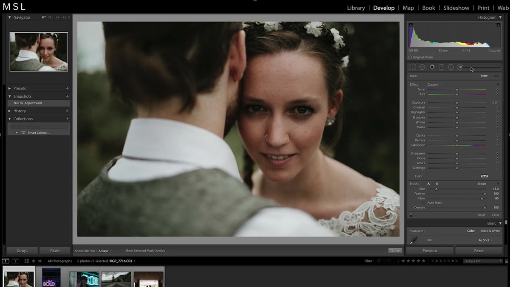510x287 pixels.
Task: Select the Graduated Filter tool
Action: (x=441, y=67)
